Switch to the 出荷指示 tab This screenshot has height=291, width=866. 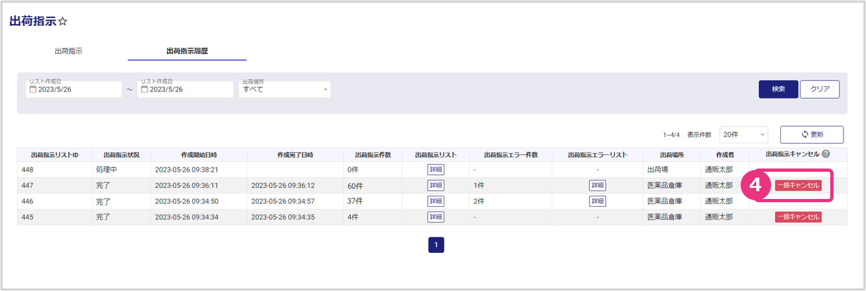click(x=68, y=51)
